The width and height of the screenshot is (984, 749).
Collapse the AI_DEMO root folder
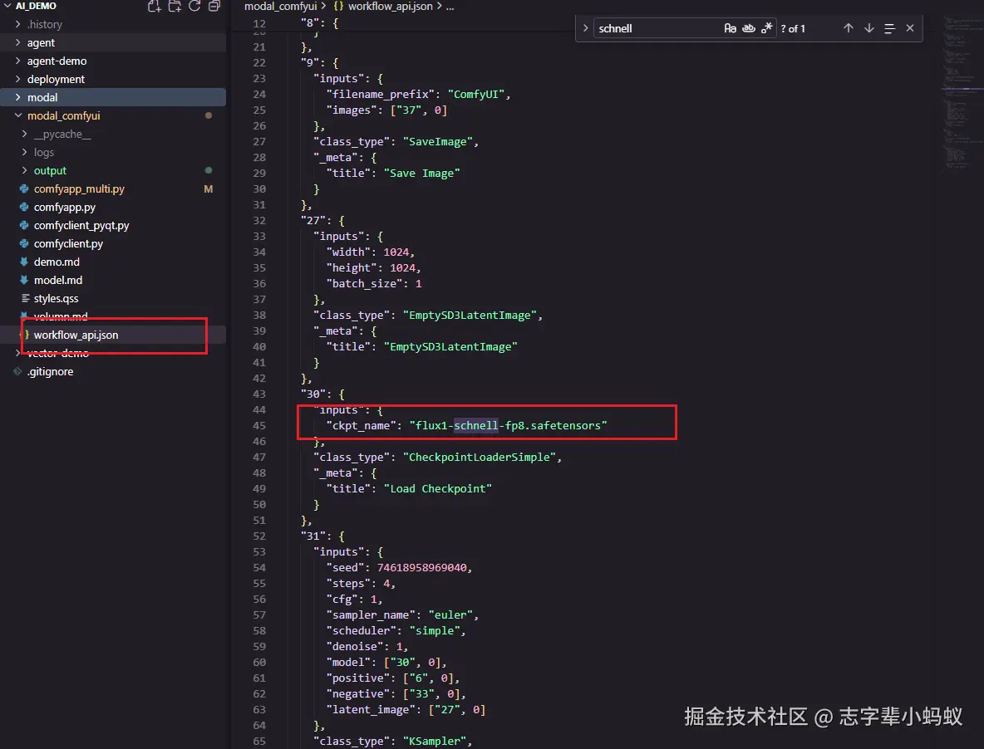(7, 6)
